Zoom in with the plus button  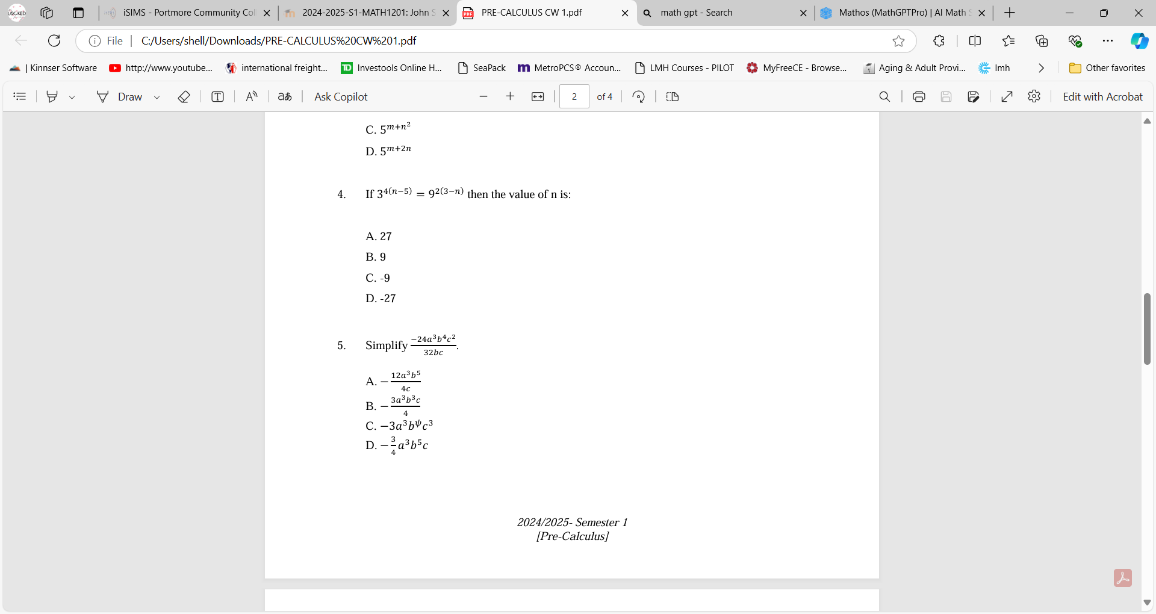point(510,96)
